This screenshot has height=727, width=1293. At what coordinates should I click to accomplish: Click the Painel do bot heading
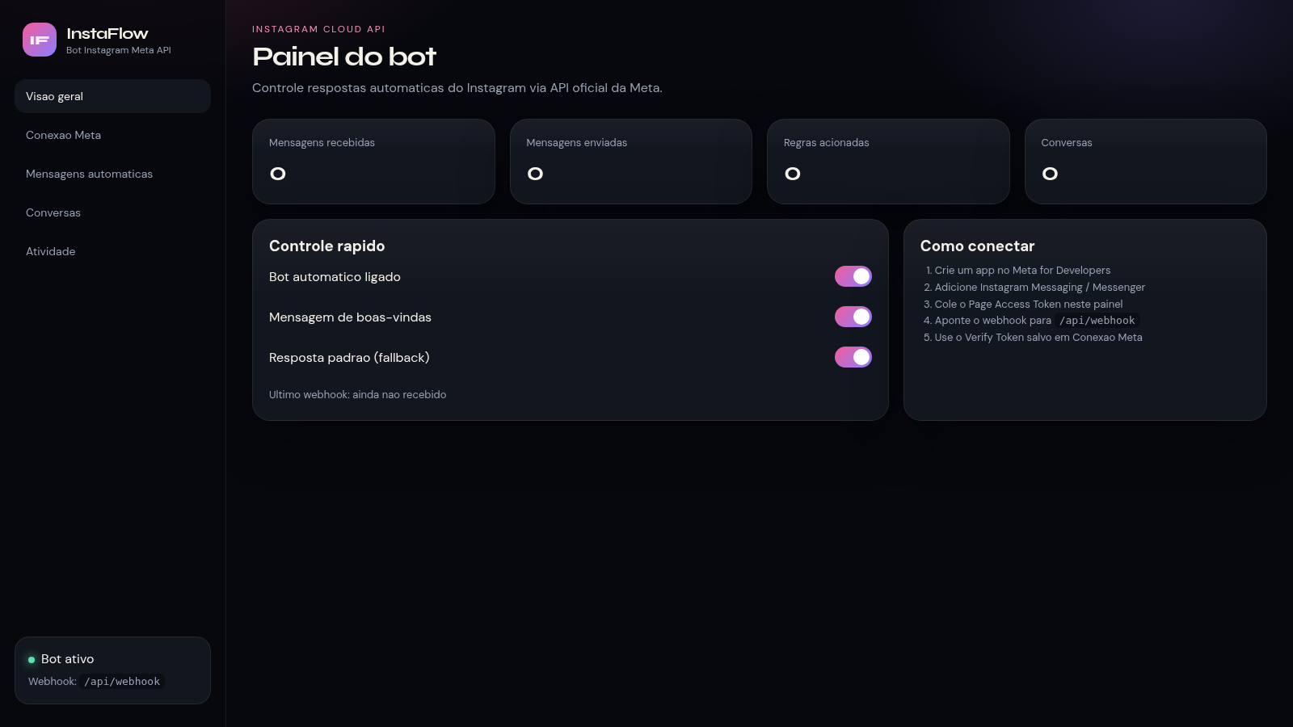click(344, 57)
